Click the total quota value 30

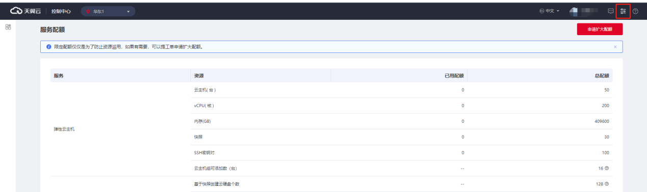[x=607, y=137]
